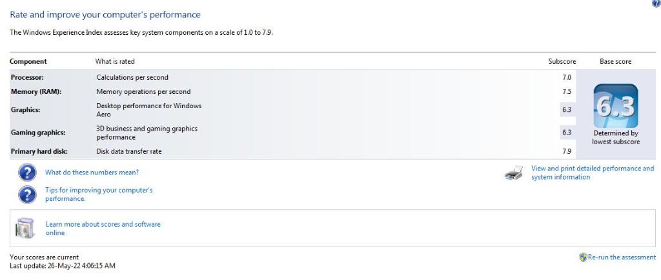Click the shield icon beside Re-run the assessment

583,257
